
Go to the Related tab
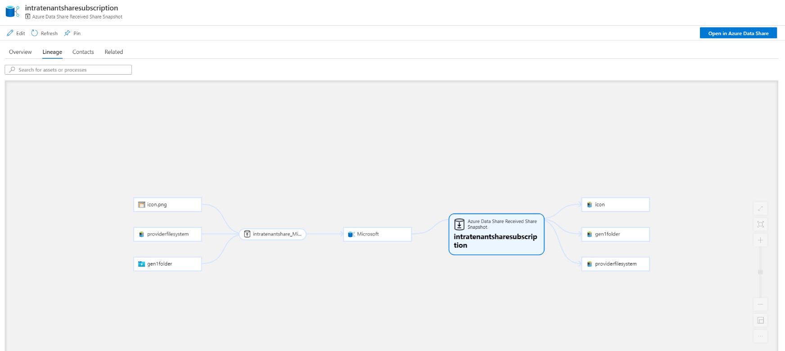(114, 52)
